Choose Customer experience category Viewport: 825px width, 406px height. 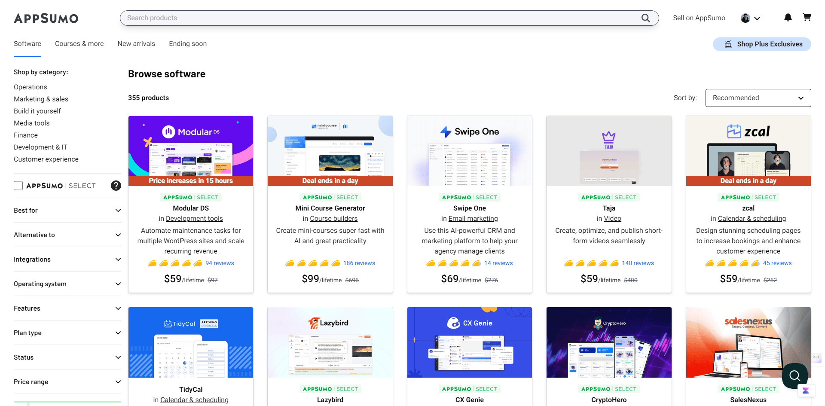click(x=46, y=159)
